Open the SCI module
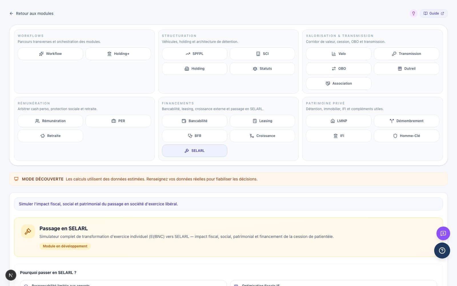This screenshot has width=457, height=286. 262,54
